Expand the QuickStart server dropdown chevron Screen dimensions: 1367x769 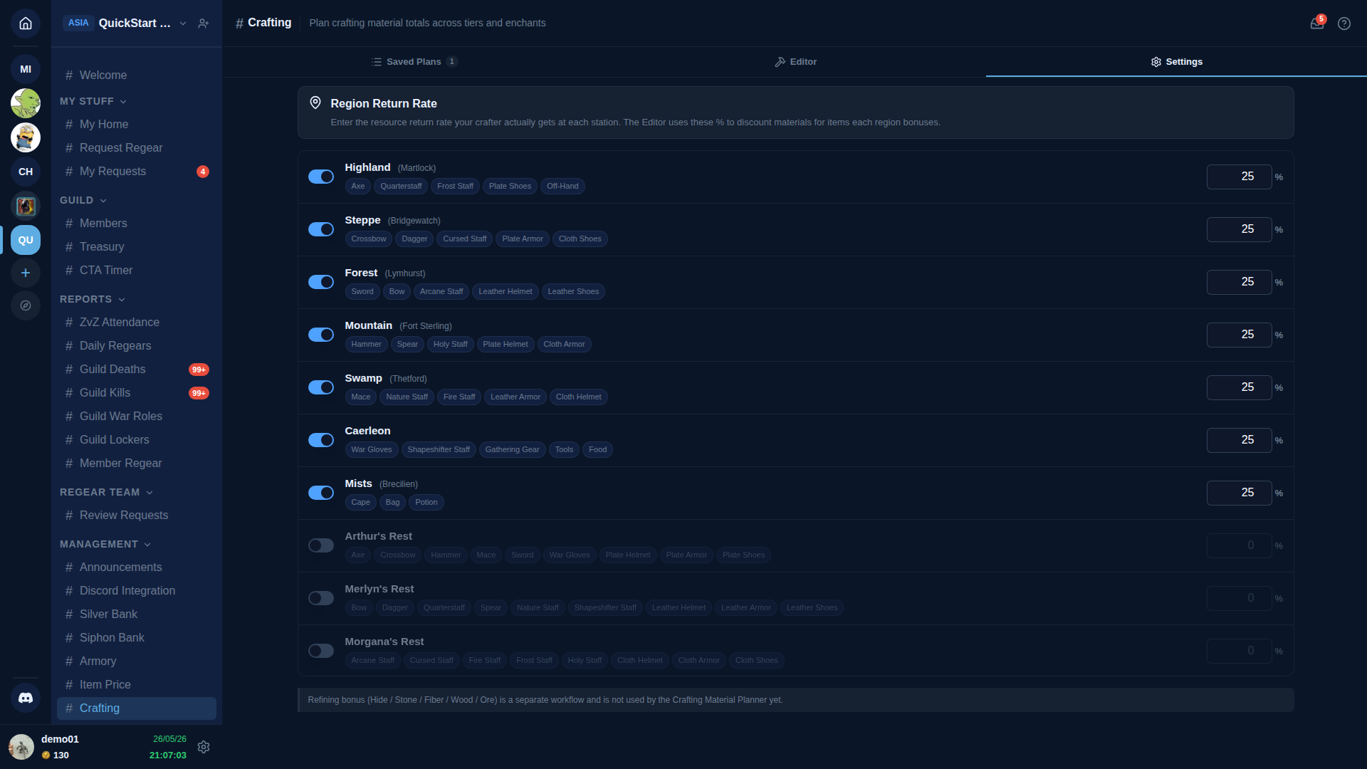tap(183, 23)
